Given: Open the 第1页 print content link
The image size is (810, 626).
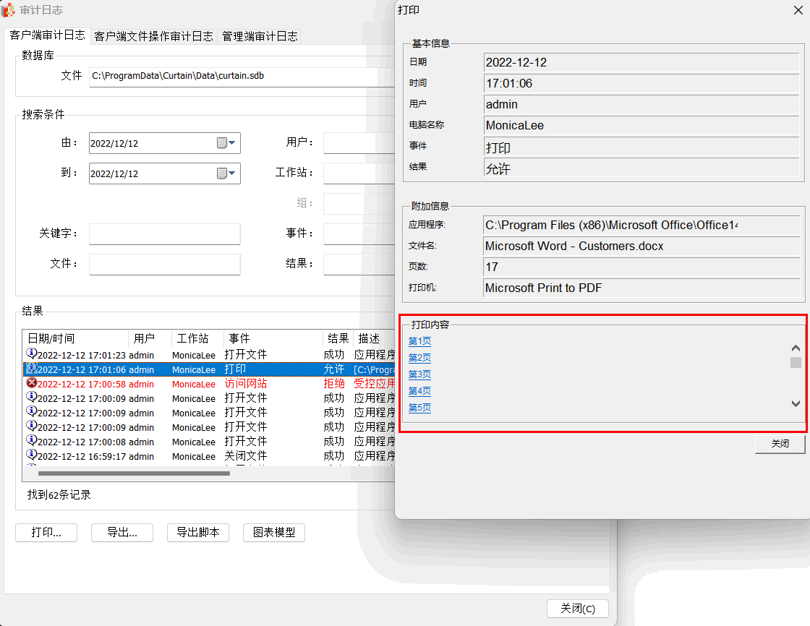Looking at the screenshot, I should [419, 341].
